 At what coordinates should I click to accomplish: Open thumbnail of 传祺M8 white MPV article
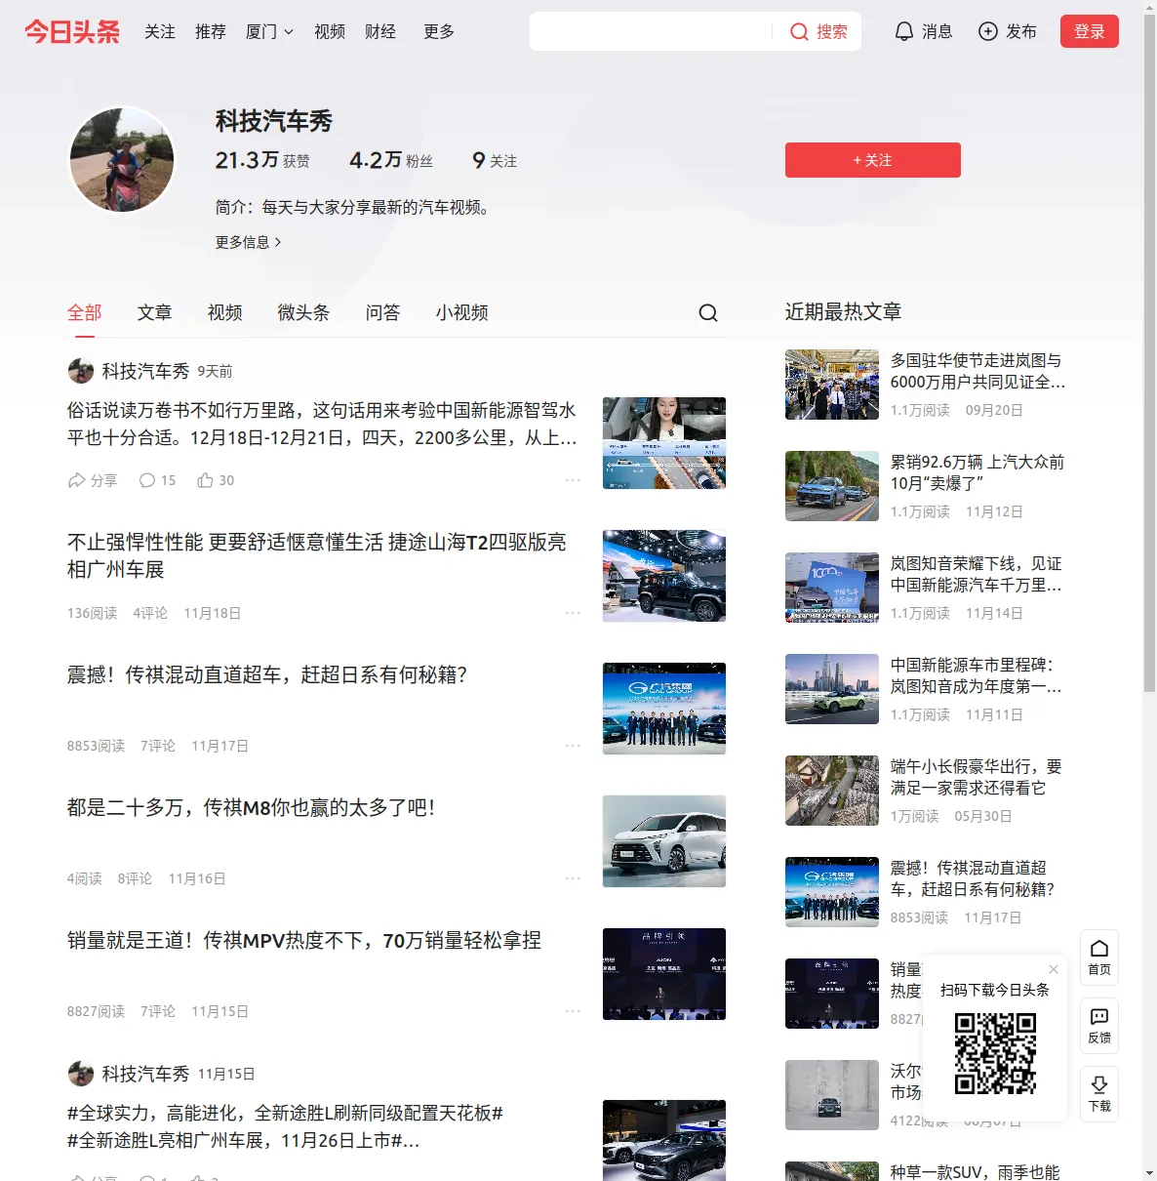click(664, 841)
